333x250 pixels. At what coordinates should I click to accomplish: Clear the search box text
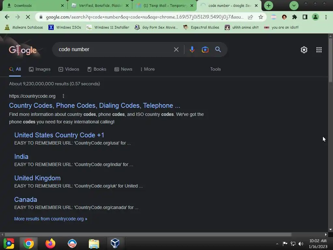176,49
